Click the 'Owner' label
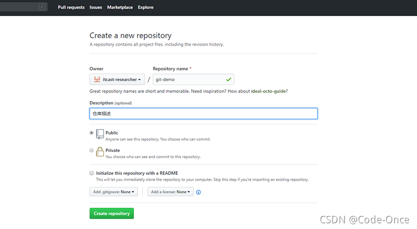417x229 pixels. (96, 69)
